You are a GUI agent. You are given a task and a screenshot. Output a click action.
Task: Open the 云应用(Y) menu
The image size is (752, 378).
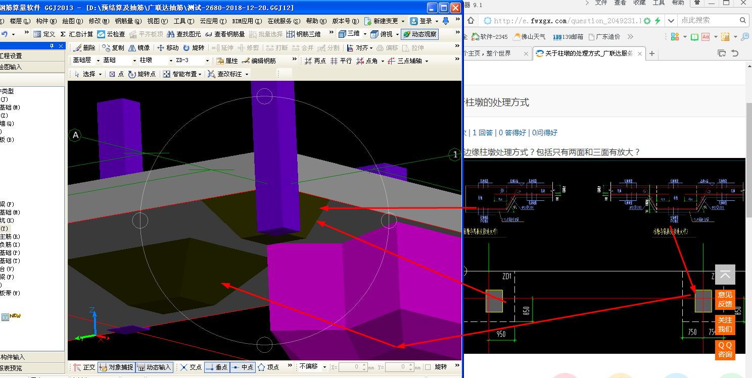point(214,21)
